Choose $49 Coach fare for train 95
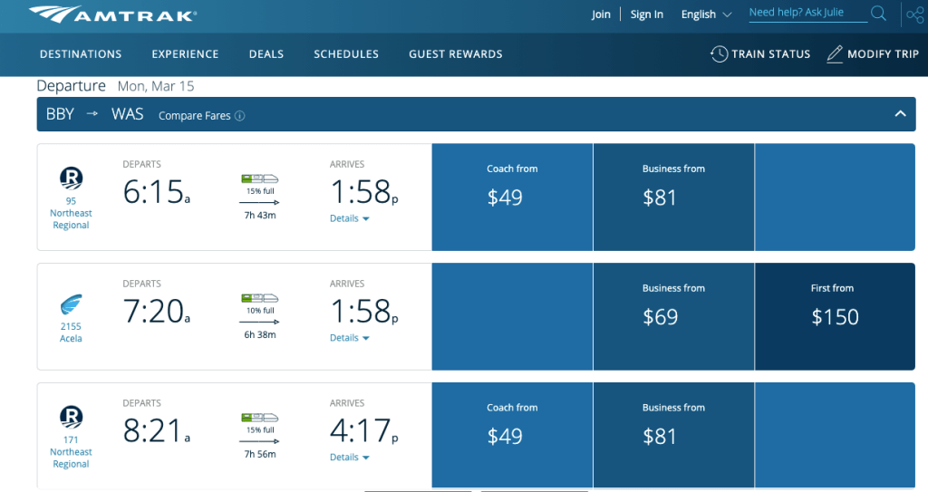 (x=512, y=197)
